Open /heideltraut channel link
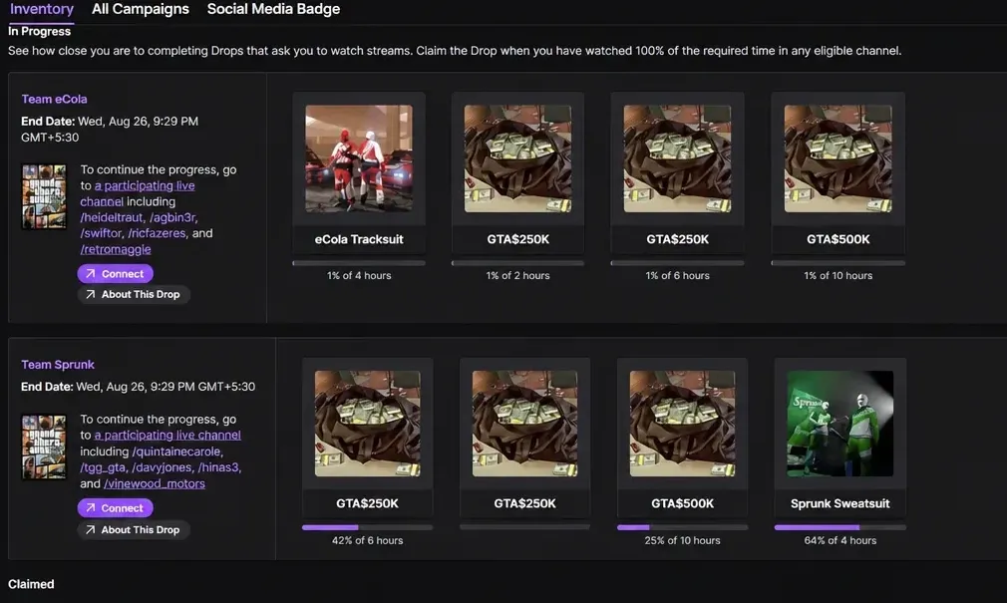This screenshot has height=603, width=1007. [112, 217]
